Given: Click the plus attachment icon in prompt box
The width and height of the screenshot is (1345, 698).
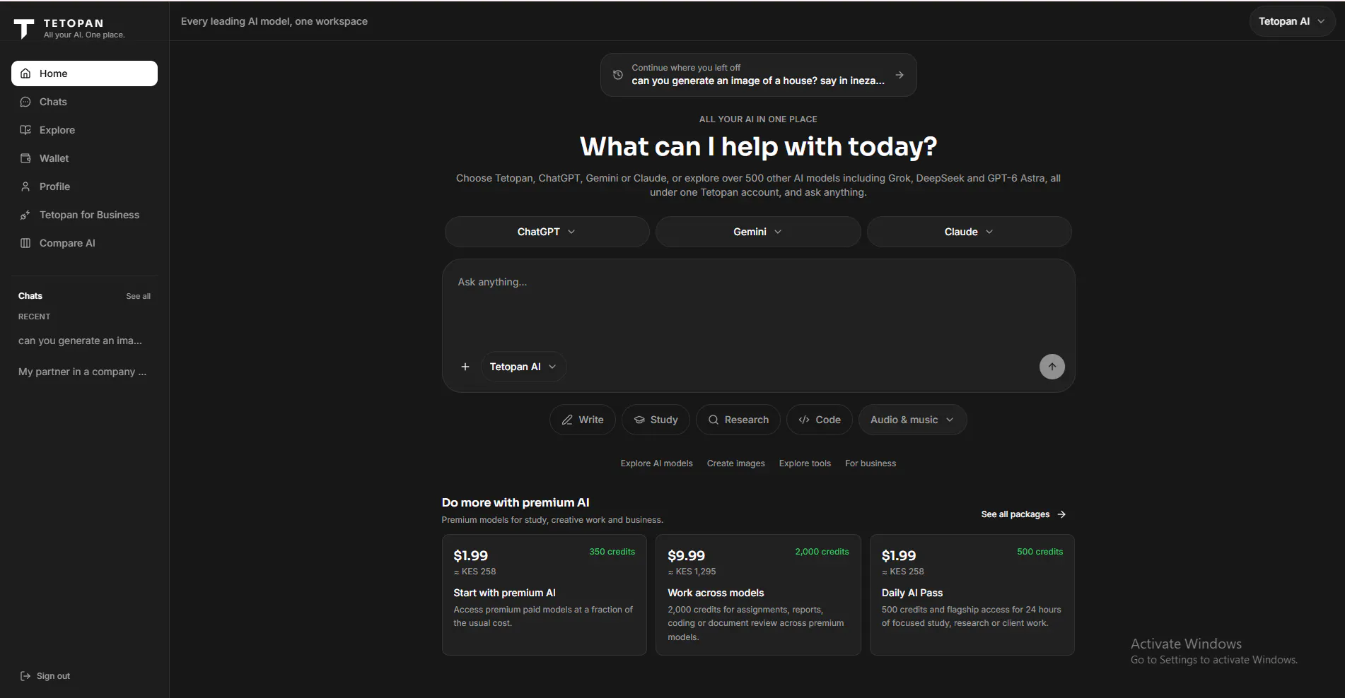Looking at the screenshot, I should pos(465,367).
